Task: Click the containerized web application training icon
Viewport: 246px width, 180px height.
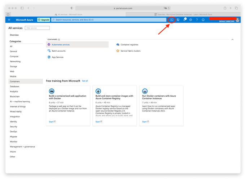Action: (x=52, y=91)
